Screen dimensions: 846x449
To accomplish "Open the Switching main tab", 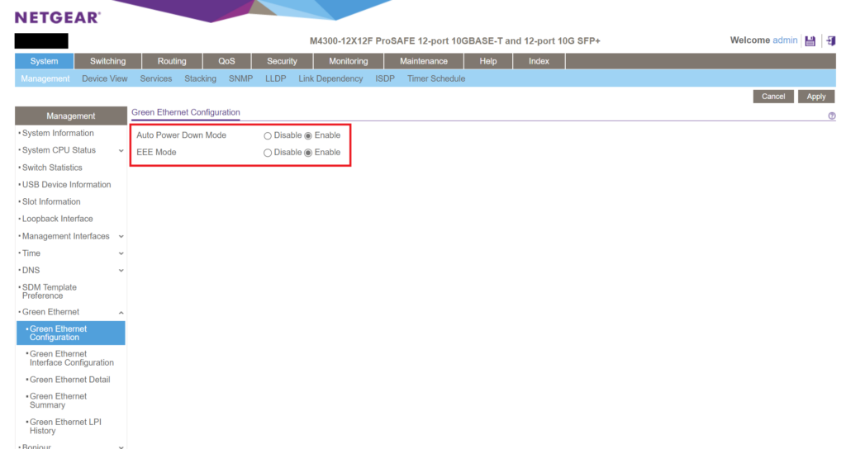I will (x=108, y=61).
